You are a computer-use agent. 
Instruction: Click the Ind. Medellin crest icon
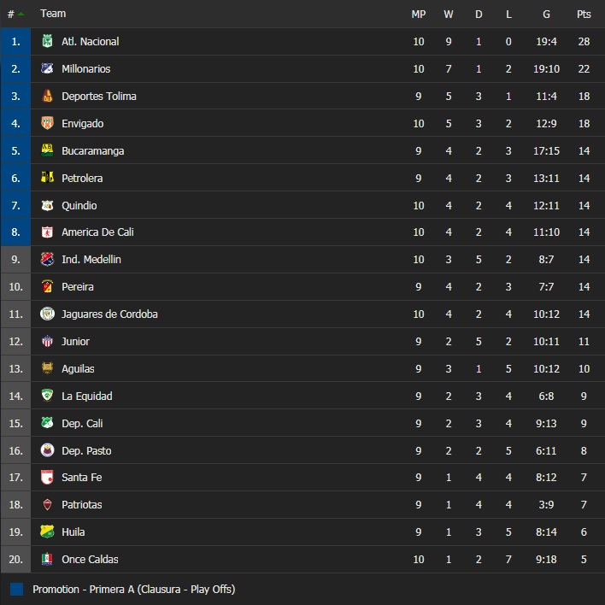pos(48,259)
